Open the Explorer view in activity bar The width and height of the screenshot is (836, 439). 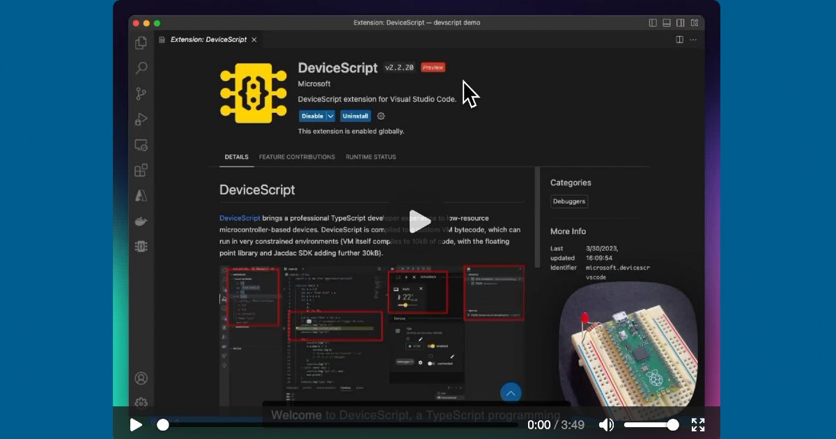[141, 43]
